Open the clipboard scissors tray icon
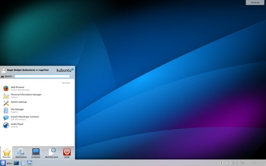This screenshot has width=266, height=166. click(x=226, y=163)
